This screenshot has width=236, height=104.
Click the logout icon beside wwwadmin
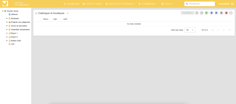coord(232,4)
